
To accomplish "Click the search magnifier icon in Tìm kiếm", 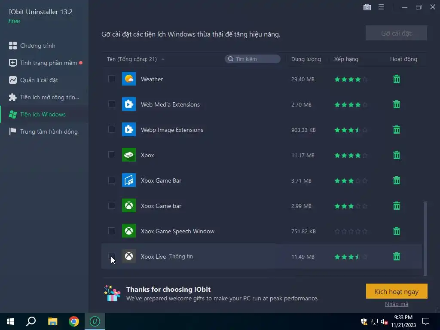I will (x=231, y=59).
